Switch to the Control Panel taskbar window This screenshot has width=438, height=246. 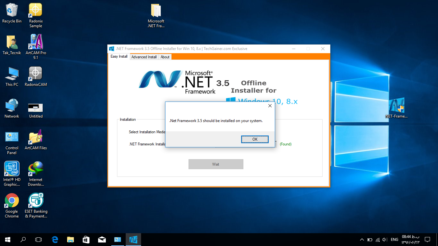[117, 239]
